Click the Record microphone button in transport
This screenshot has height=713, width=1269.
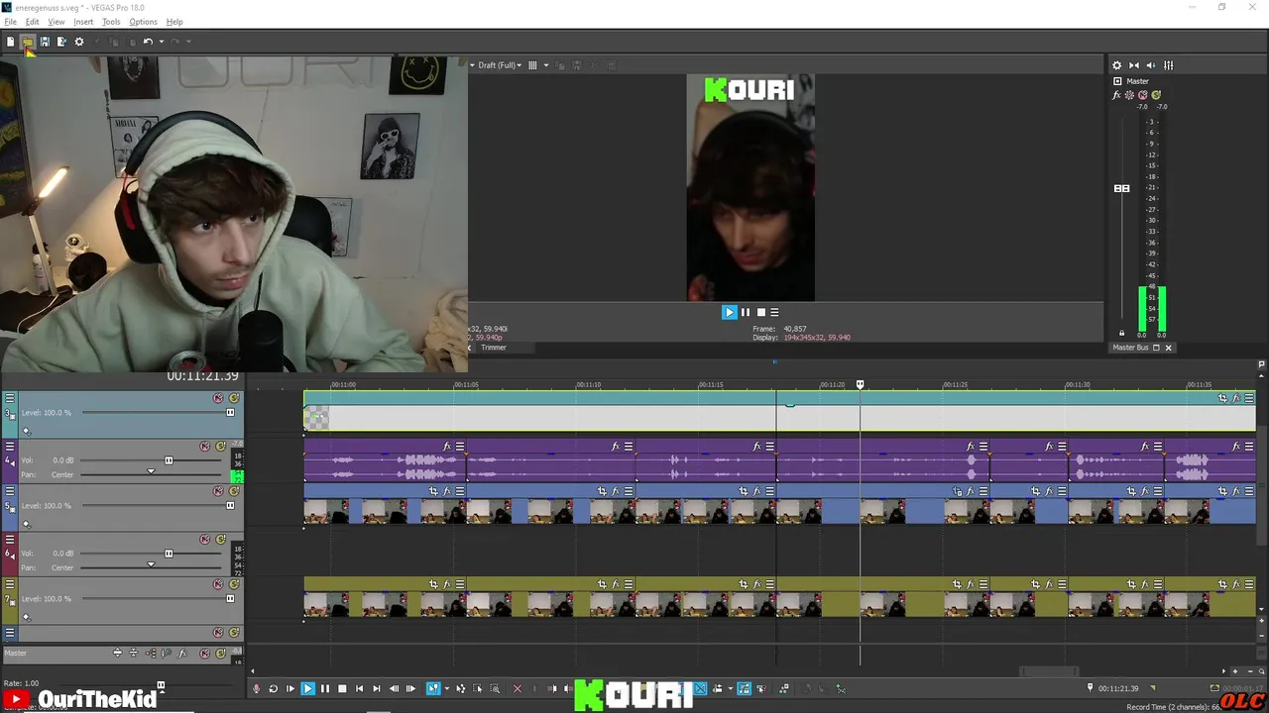click(256, 688)
